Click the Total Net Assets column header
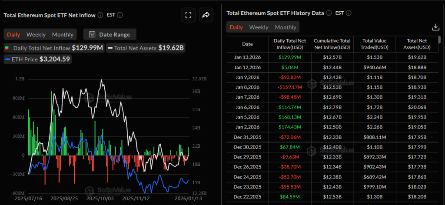 [x=416, y=44]
